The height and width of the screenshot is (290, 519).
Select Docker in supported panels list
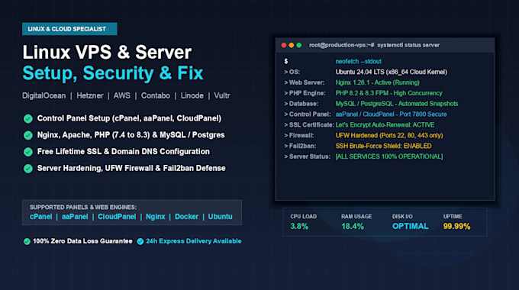186,217
